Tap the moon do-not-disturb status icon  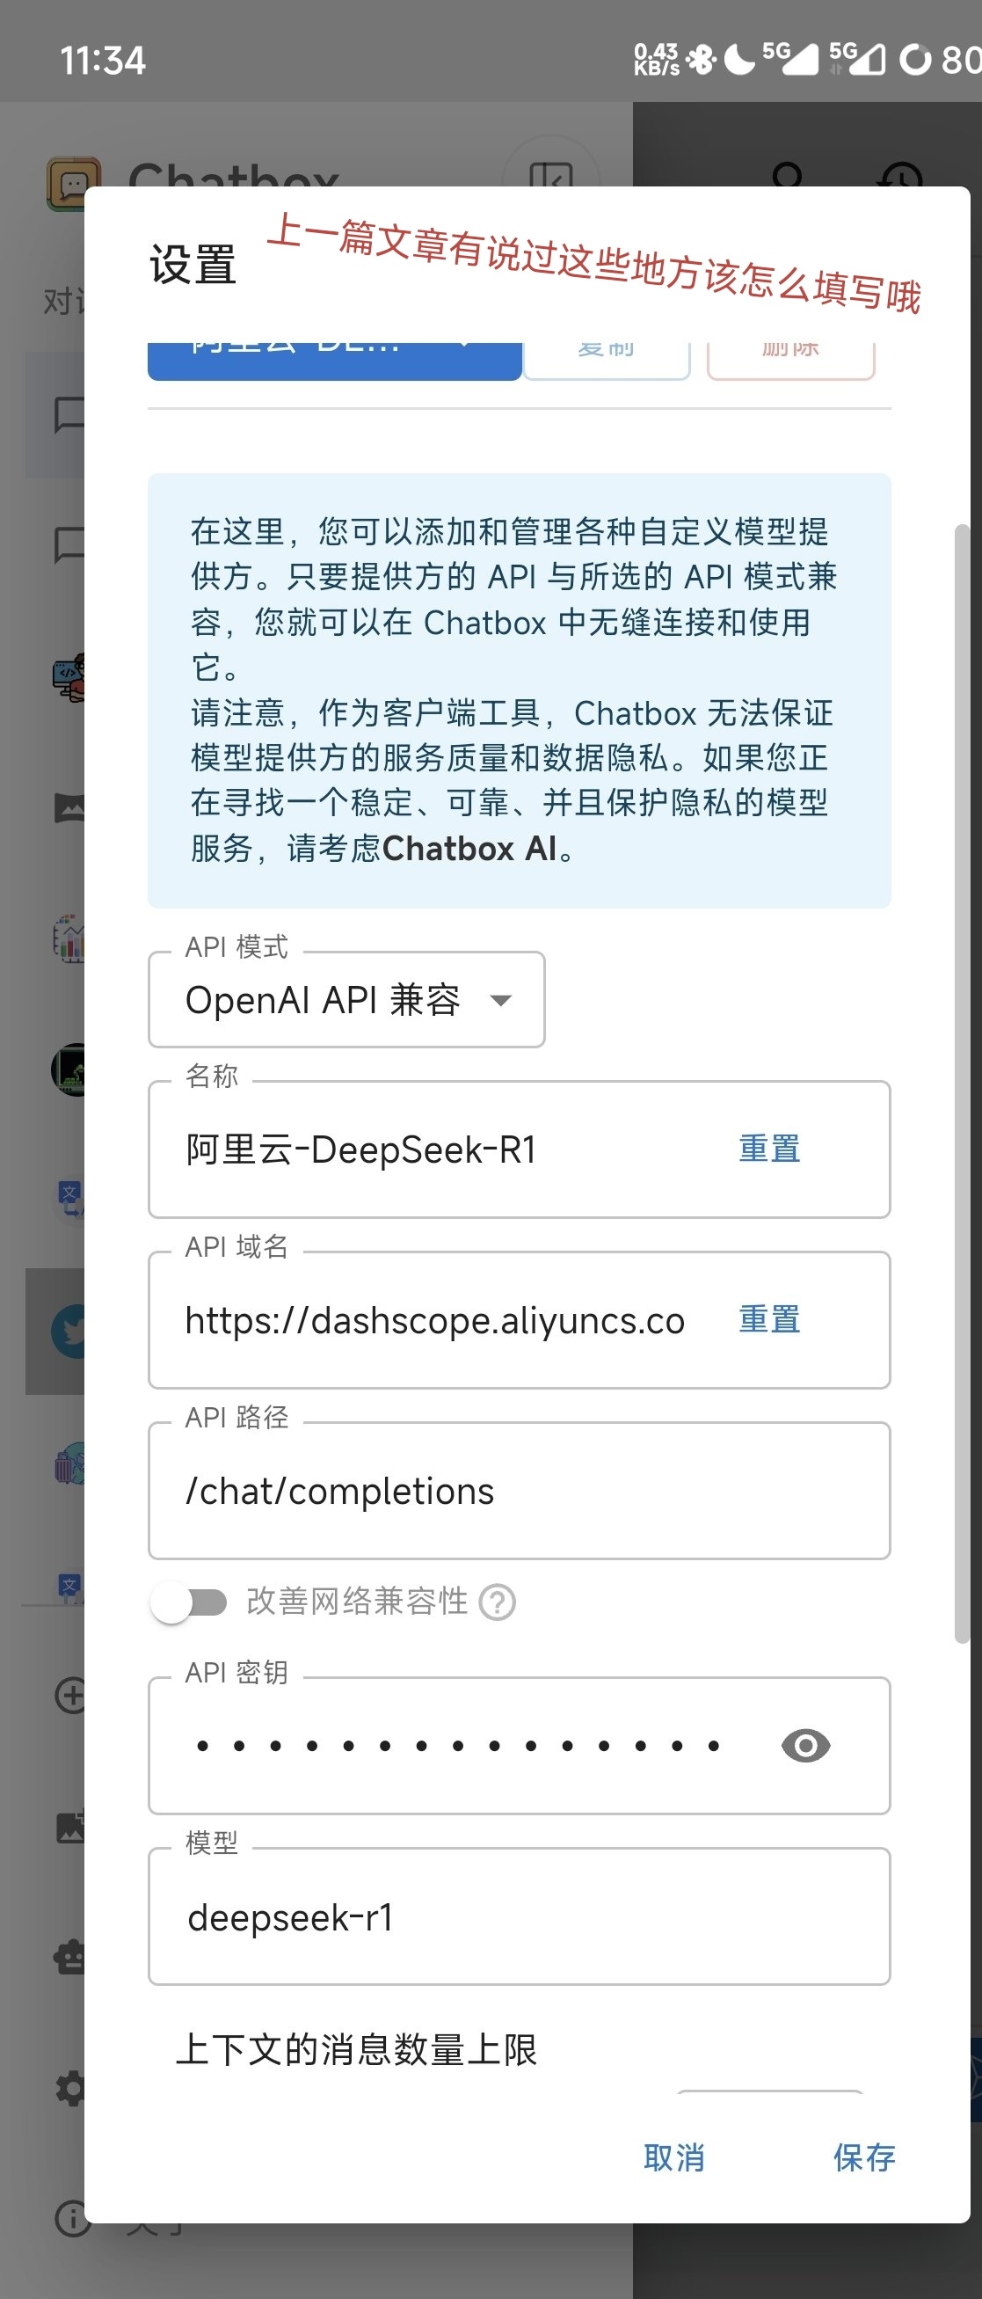[x=739, y=60]
